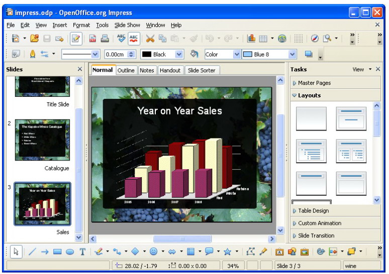Select the arrow Select tool
389x274 pixels.
click(x=16, y=252)
